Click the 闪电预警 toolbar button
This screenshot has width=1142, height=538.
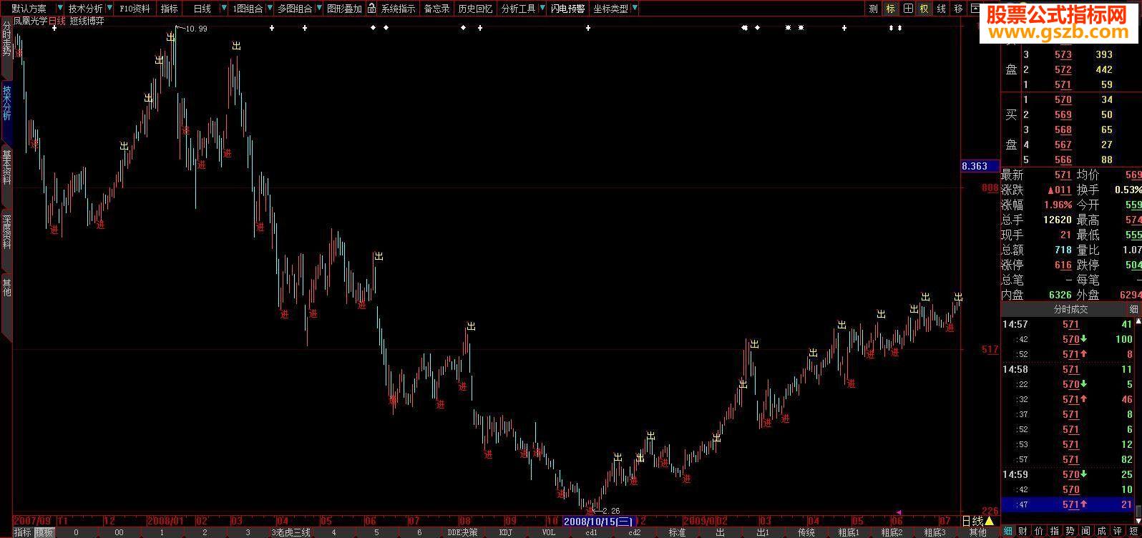click(x=567, y=9)
